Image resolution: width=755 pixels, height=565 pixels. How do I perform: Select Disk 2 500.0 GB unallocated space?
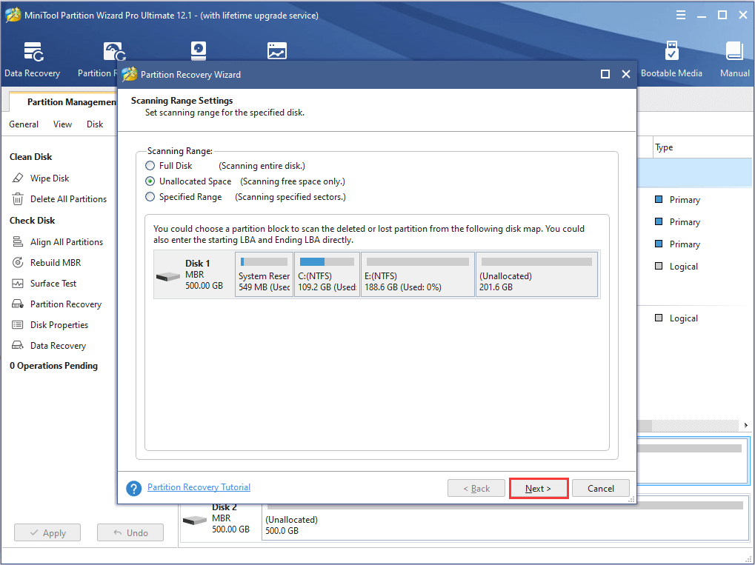point(505,519)
